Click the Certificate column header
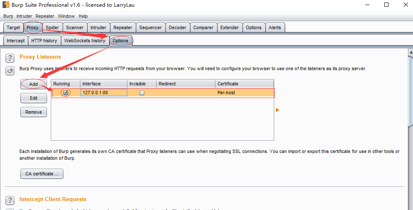 (245, 84)
